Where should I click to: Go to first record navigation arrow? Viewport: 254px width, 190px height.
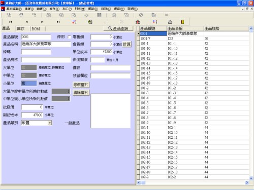11,22
